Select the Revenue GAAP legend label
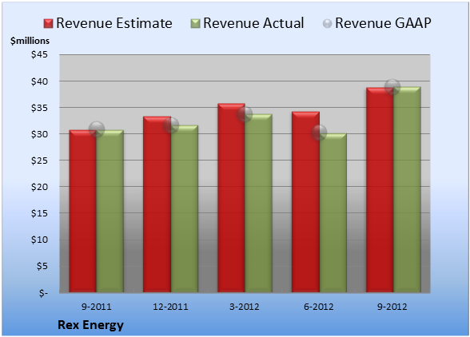 pyautogui.click(x=383, y=23)
